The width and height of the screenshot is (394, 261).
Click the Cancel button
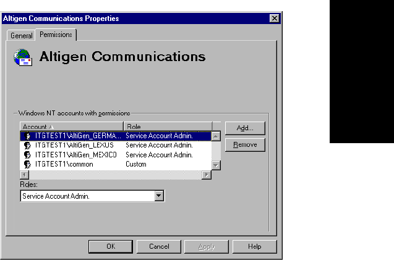point(159,246)
